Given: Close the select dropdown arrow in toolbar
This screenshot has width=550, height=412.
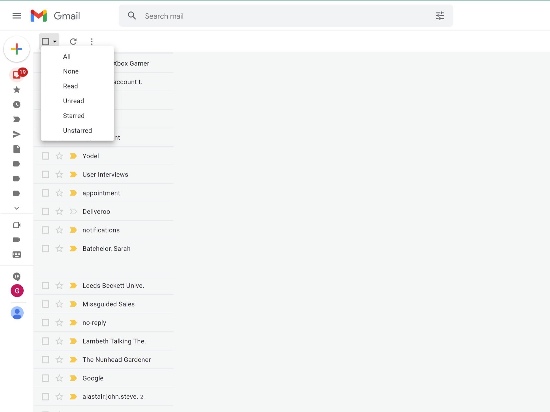Looking at the screenshot, I should click(x=55, y=41).
